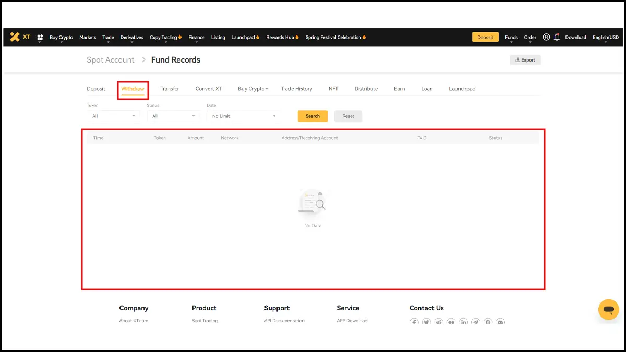Expand the Status filter dropdown

[173, 116]
